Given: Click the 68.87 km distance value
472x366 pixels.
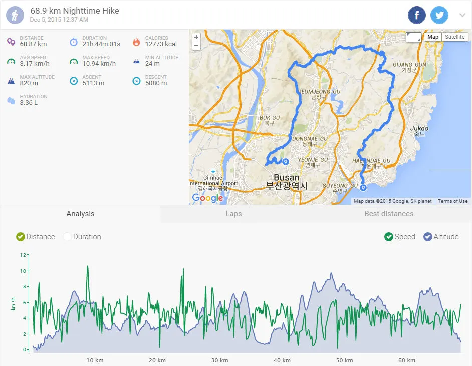Looking at the screenshot, I should coord(33,44).
